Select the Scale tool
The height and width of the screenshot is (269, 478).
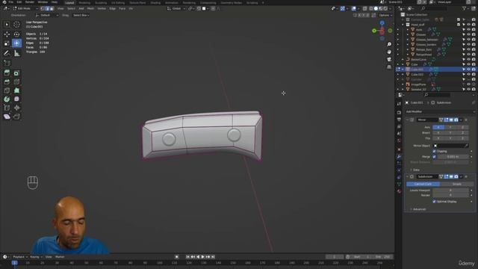click(x=7, y=43)
